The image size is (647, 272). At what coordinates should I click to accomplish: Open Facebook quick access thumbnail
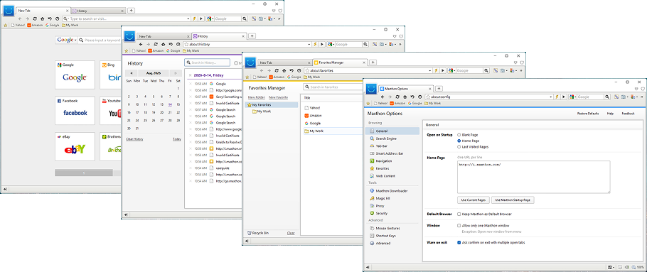[x=75, y=111]
